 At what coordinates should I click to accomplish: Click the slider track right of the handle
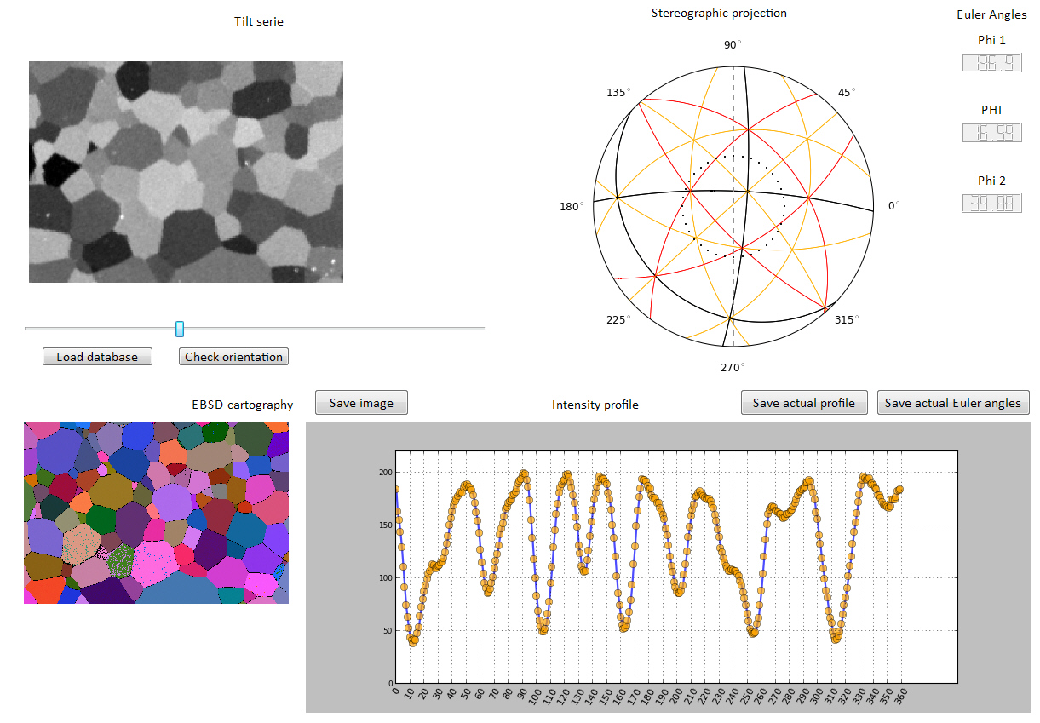pos(341,328)
